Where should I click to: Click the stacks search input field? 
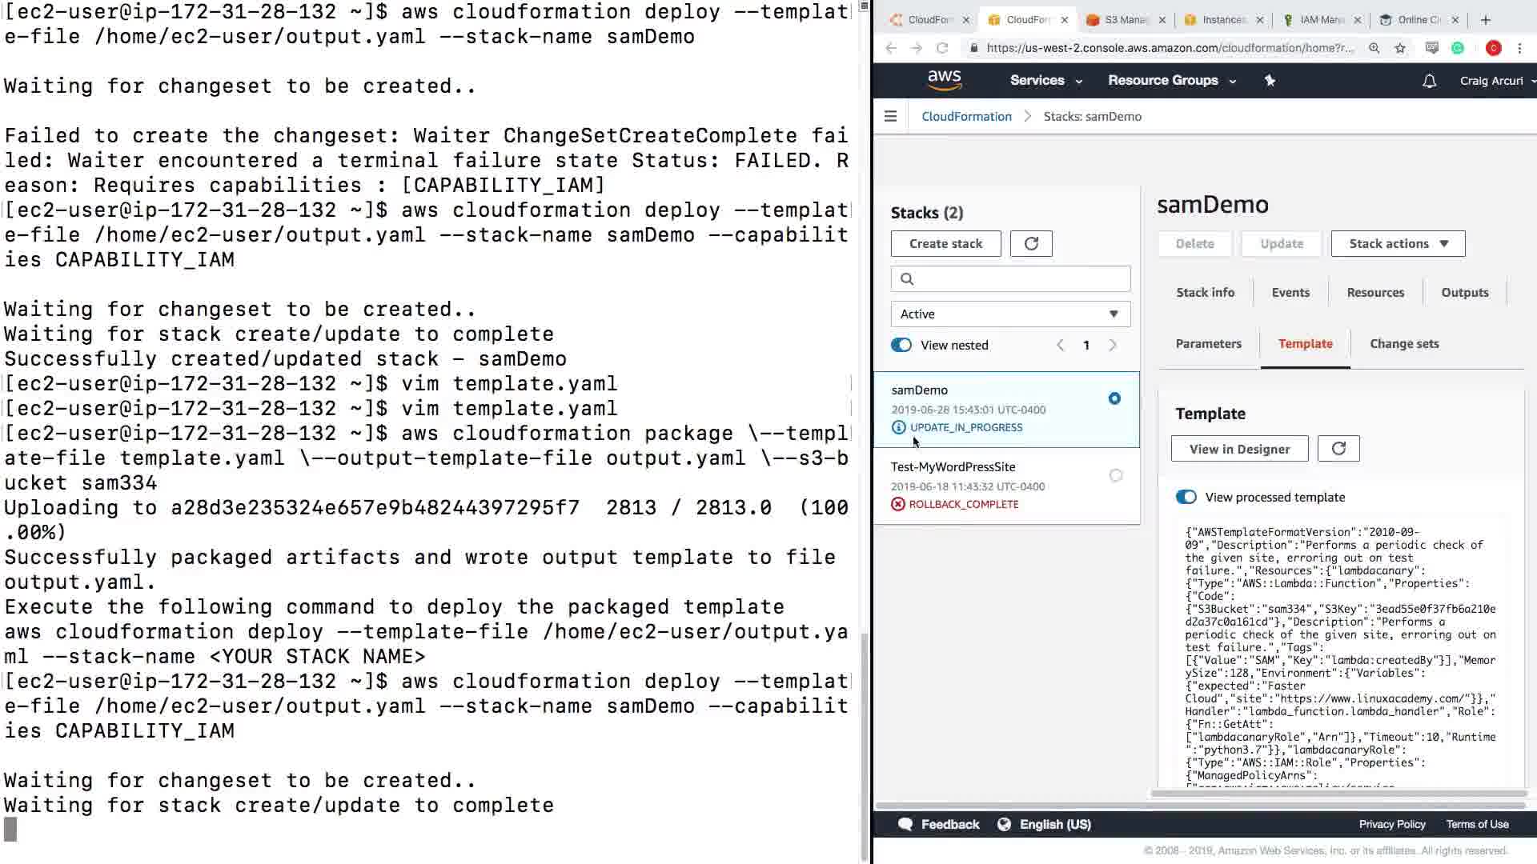pos(1017,279)
